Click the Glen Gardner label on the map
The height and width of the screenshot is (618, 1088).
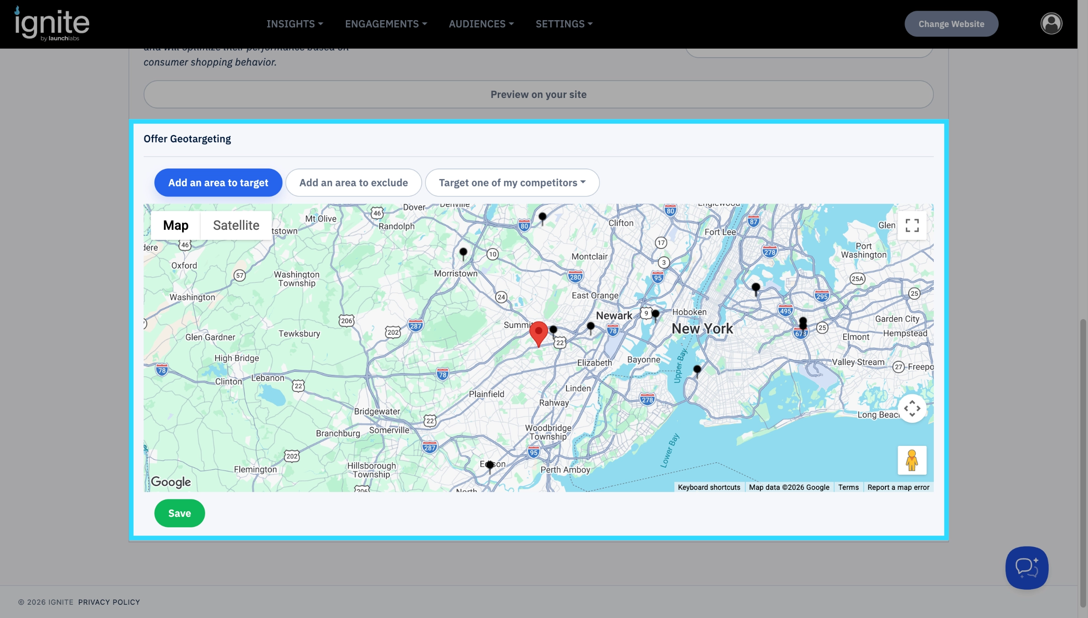210,337
